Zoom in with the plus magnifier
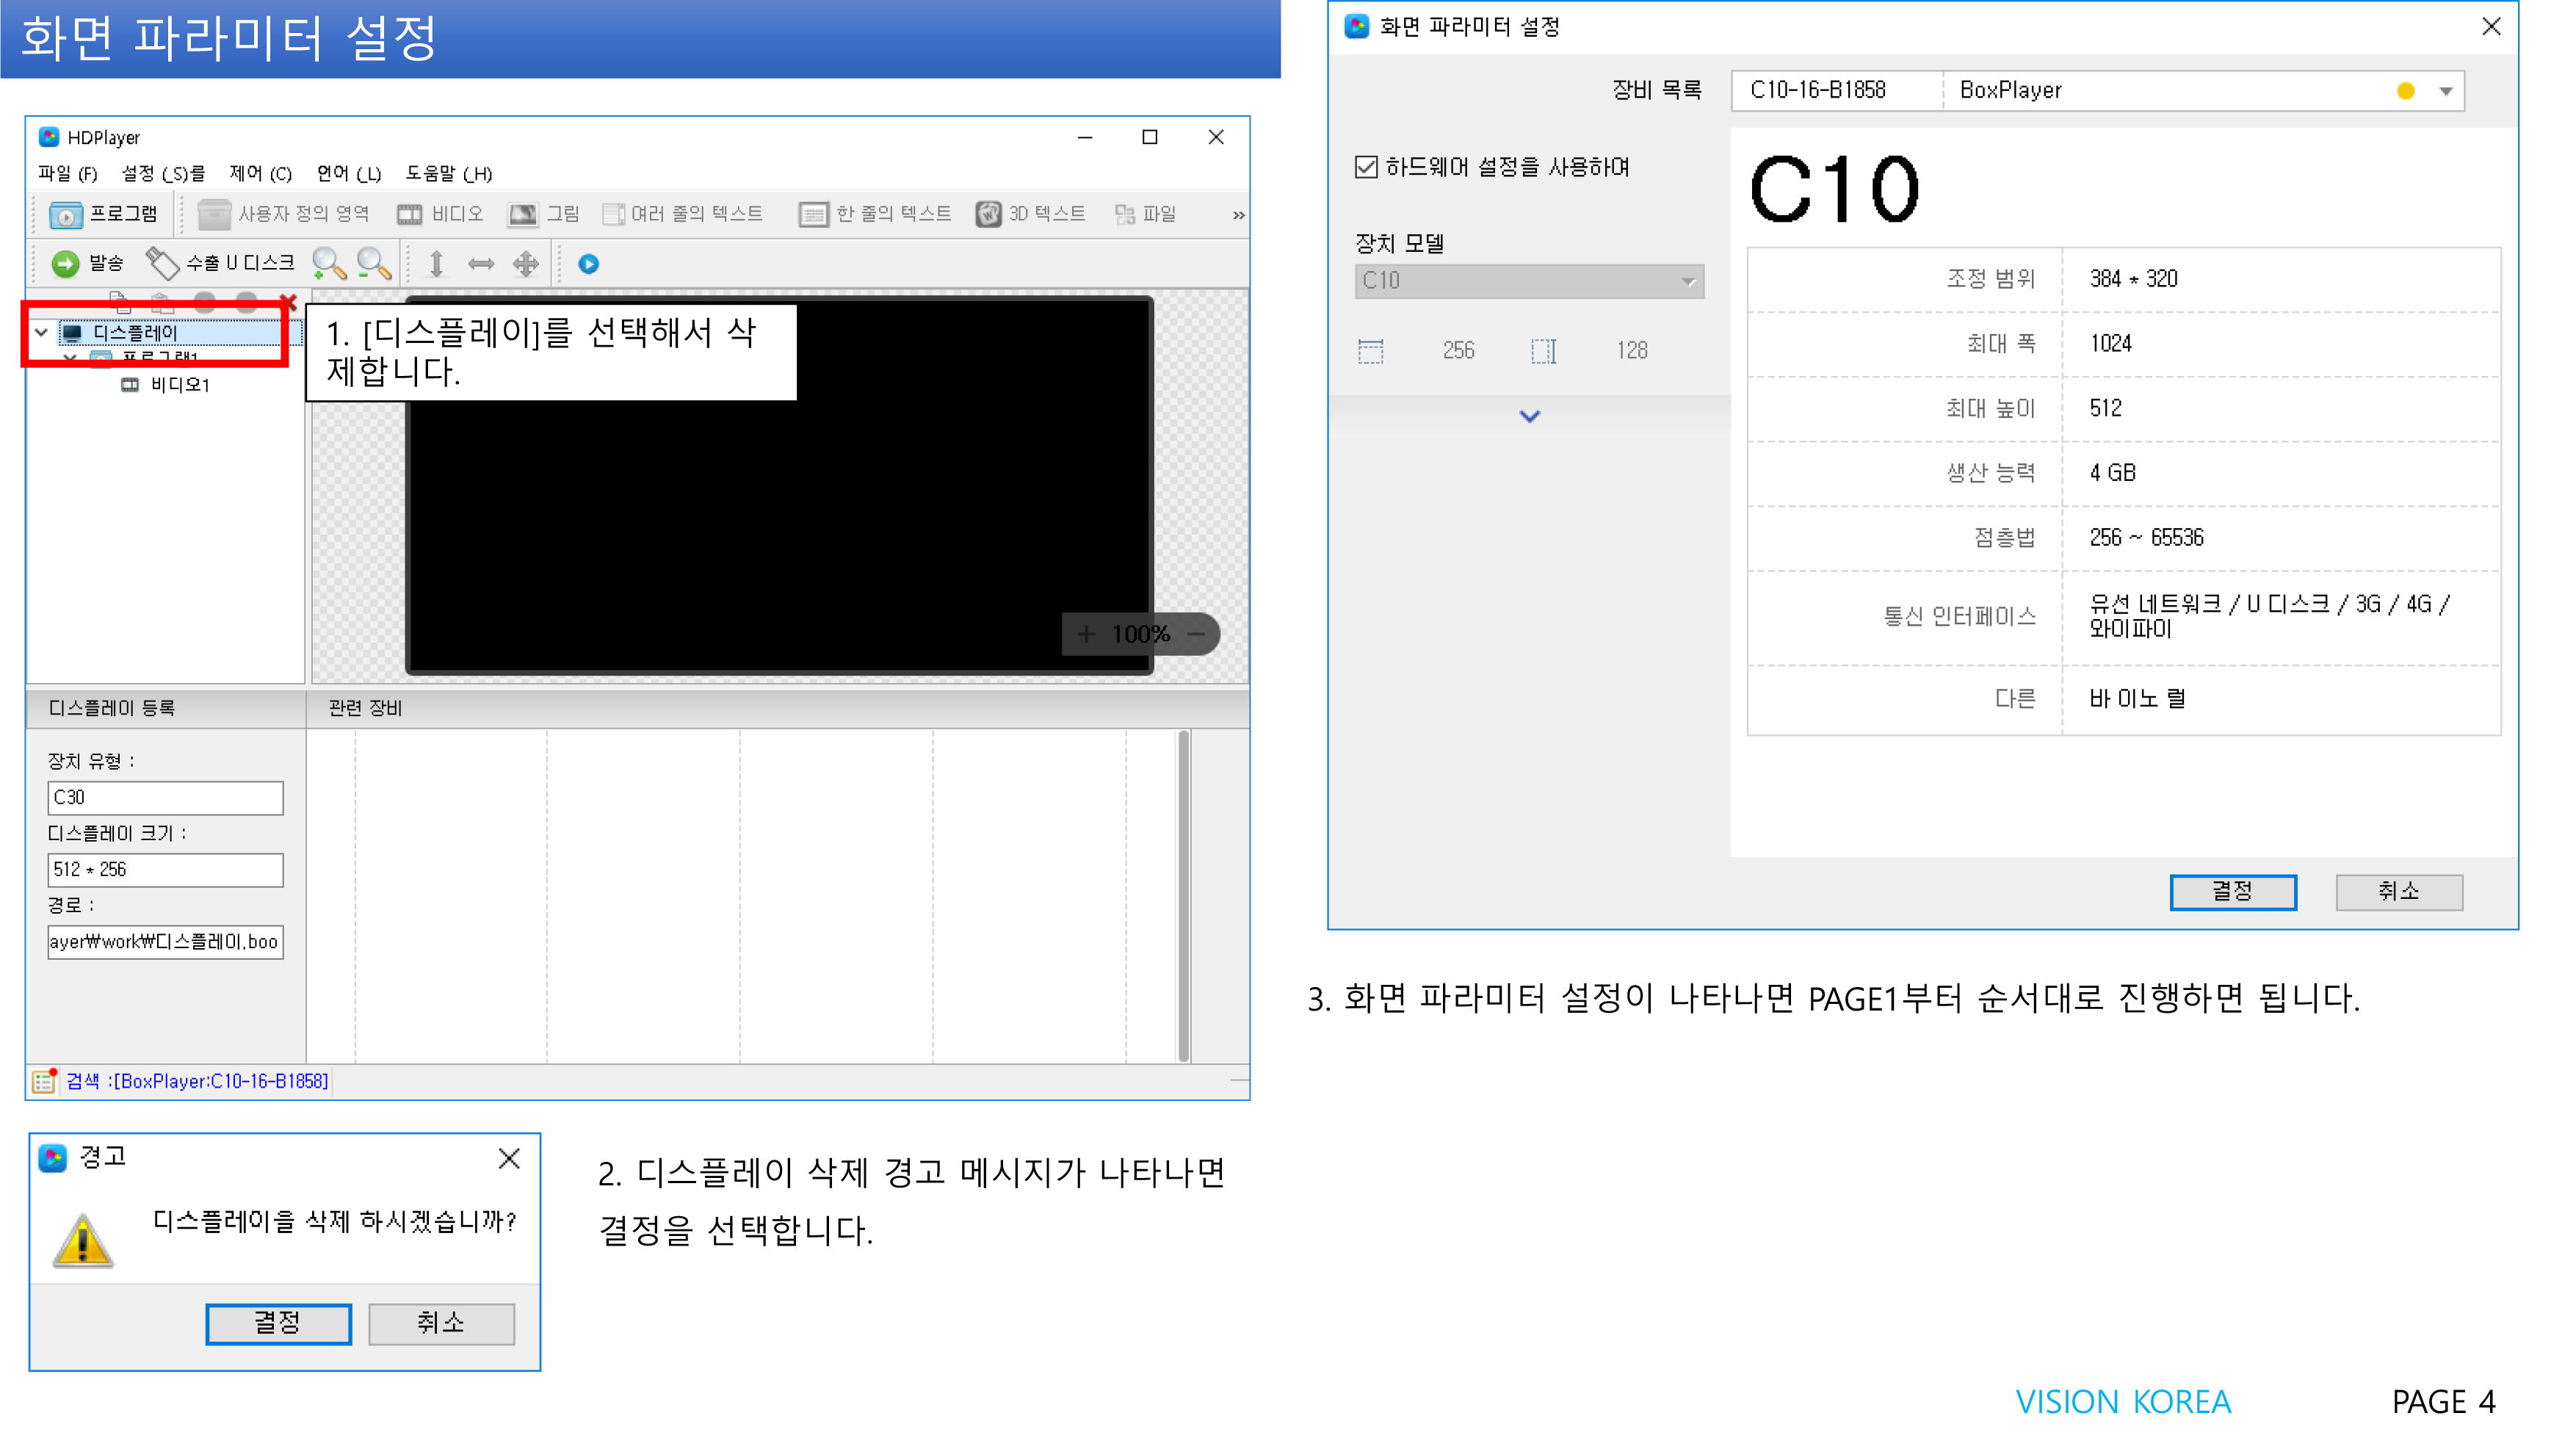The image size is (2576, 1449). (x=329, y=263)
